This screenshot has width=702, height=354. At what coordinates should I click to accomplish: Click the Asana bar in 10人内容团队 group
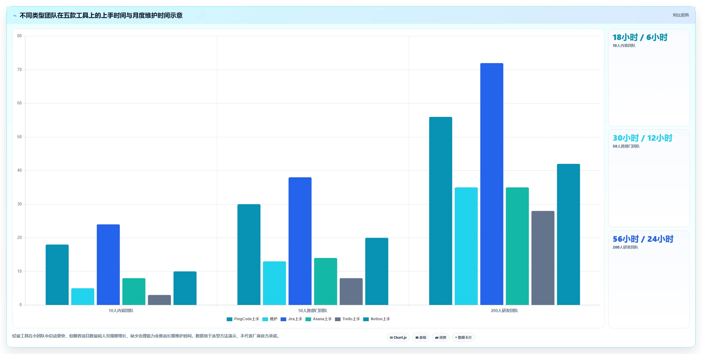[134, 291]
